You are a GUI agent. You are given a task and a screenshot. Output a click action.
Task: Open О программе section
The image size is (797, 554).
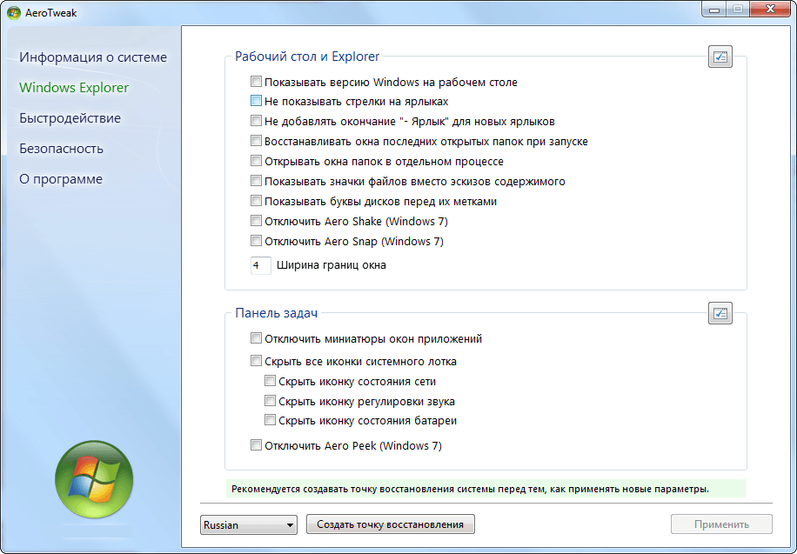61,179
